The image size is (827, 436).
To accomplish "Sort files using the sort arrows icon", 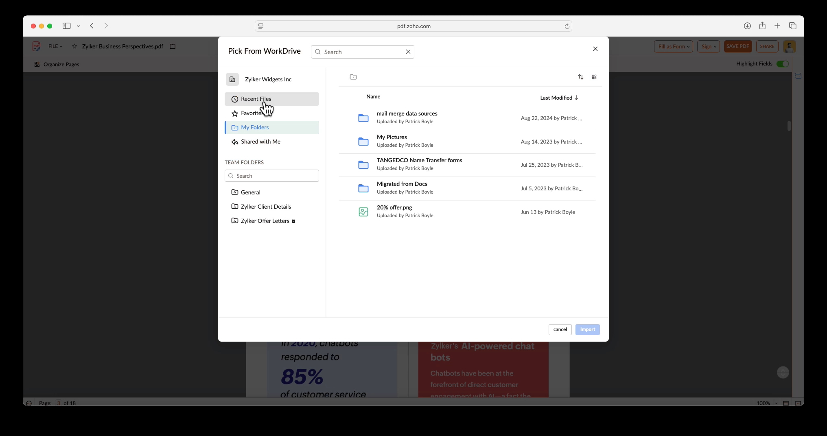I will (x=581, y=77).
